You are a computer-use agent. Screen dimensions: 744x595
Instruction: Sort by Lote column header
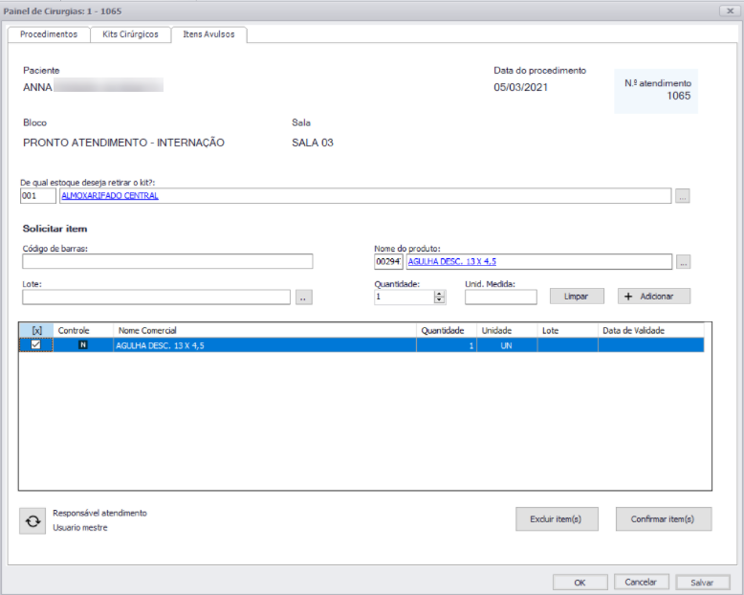coord(567,330)
